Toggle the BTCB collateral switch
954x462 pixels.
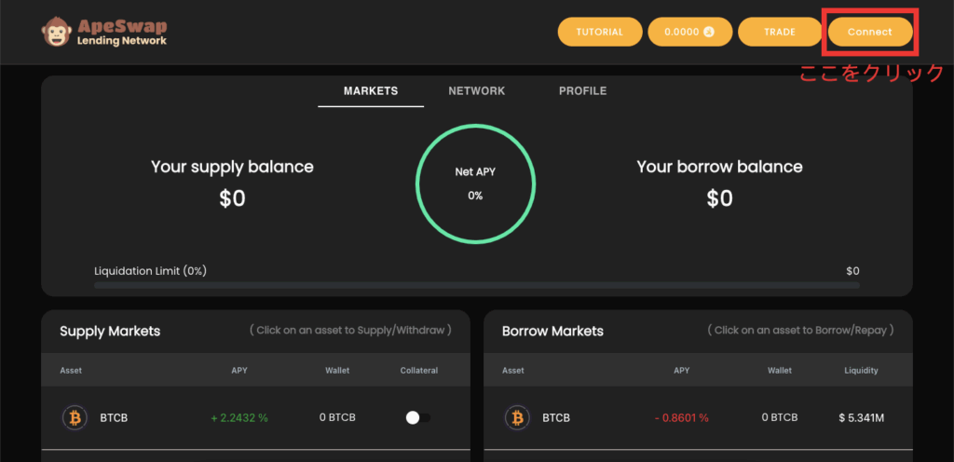coord(417,417)
